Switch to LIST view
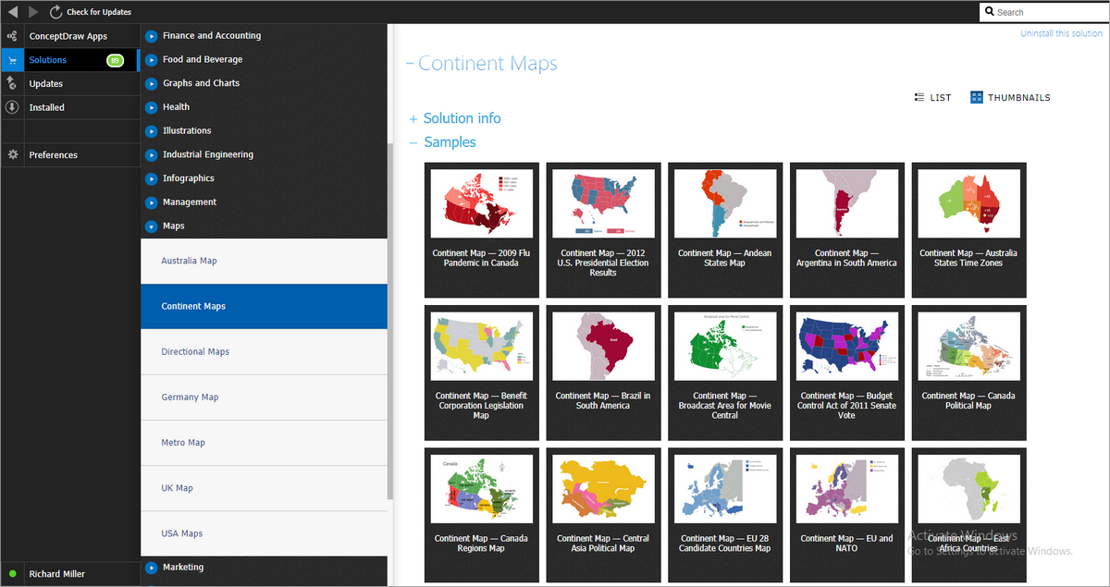Viewport: 1110px width, 587px height. pyautogui.click(x=932, y=97)
